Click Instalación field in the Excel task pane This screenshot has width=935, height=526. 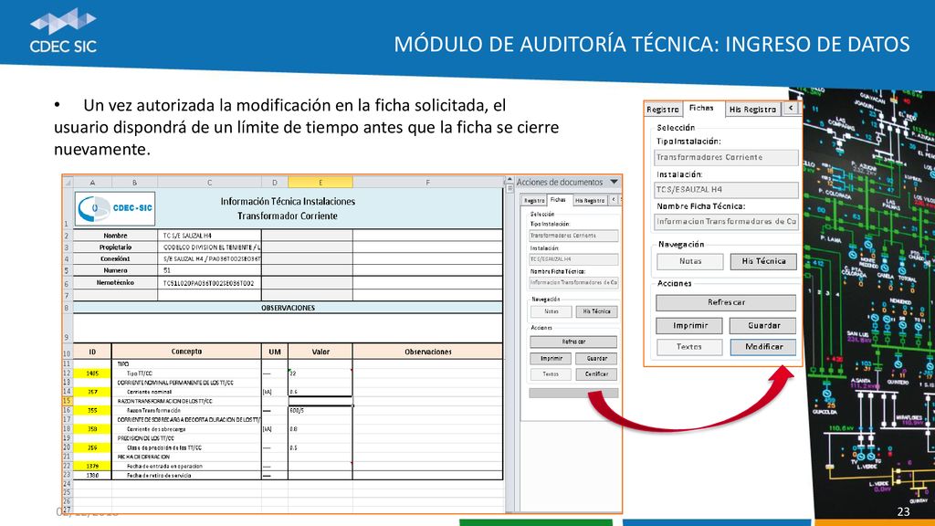click(573, 259)
